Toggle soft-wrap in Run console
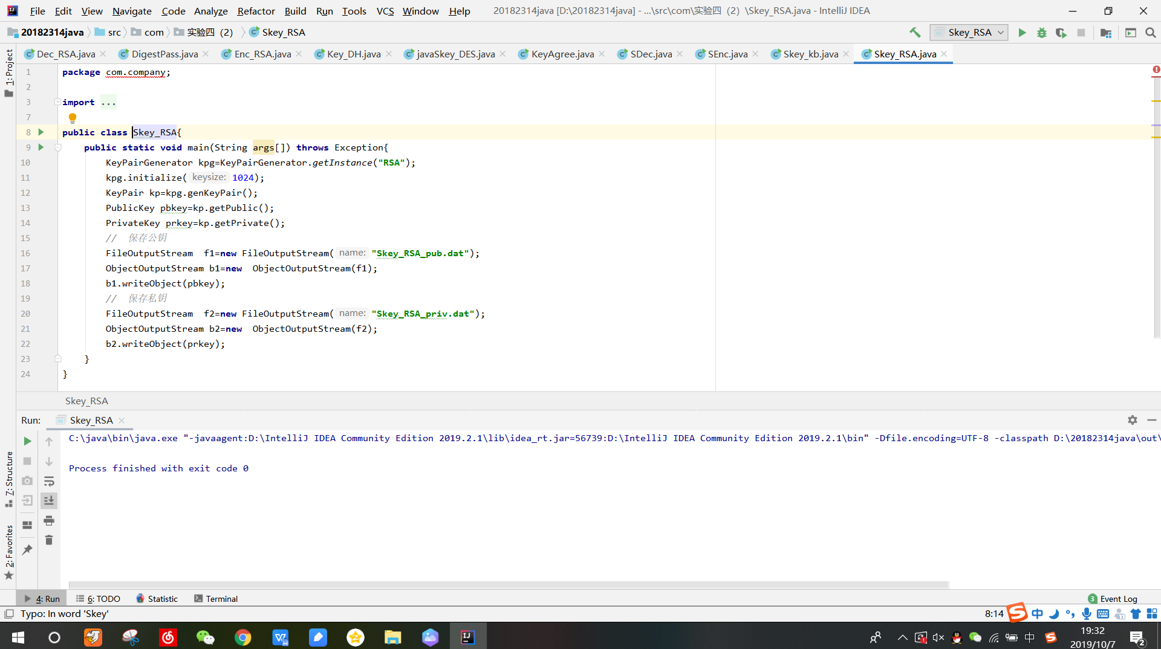Screen dimensions: 1161x649 click(x=49, y=481)
